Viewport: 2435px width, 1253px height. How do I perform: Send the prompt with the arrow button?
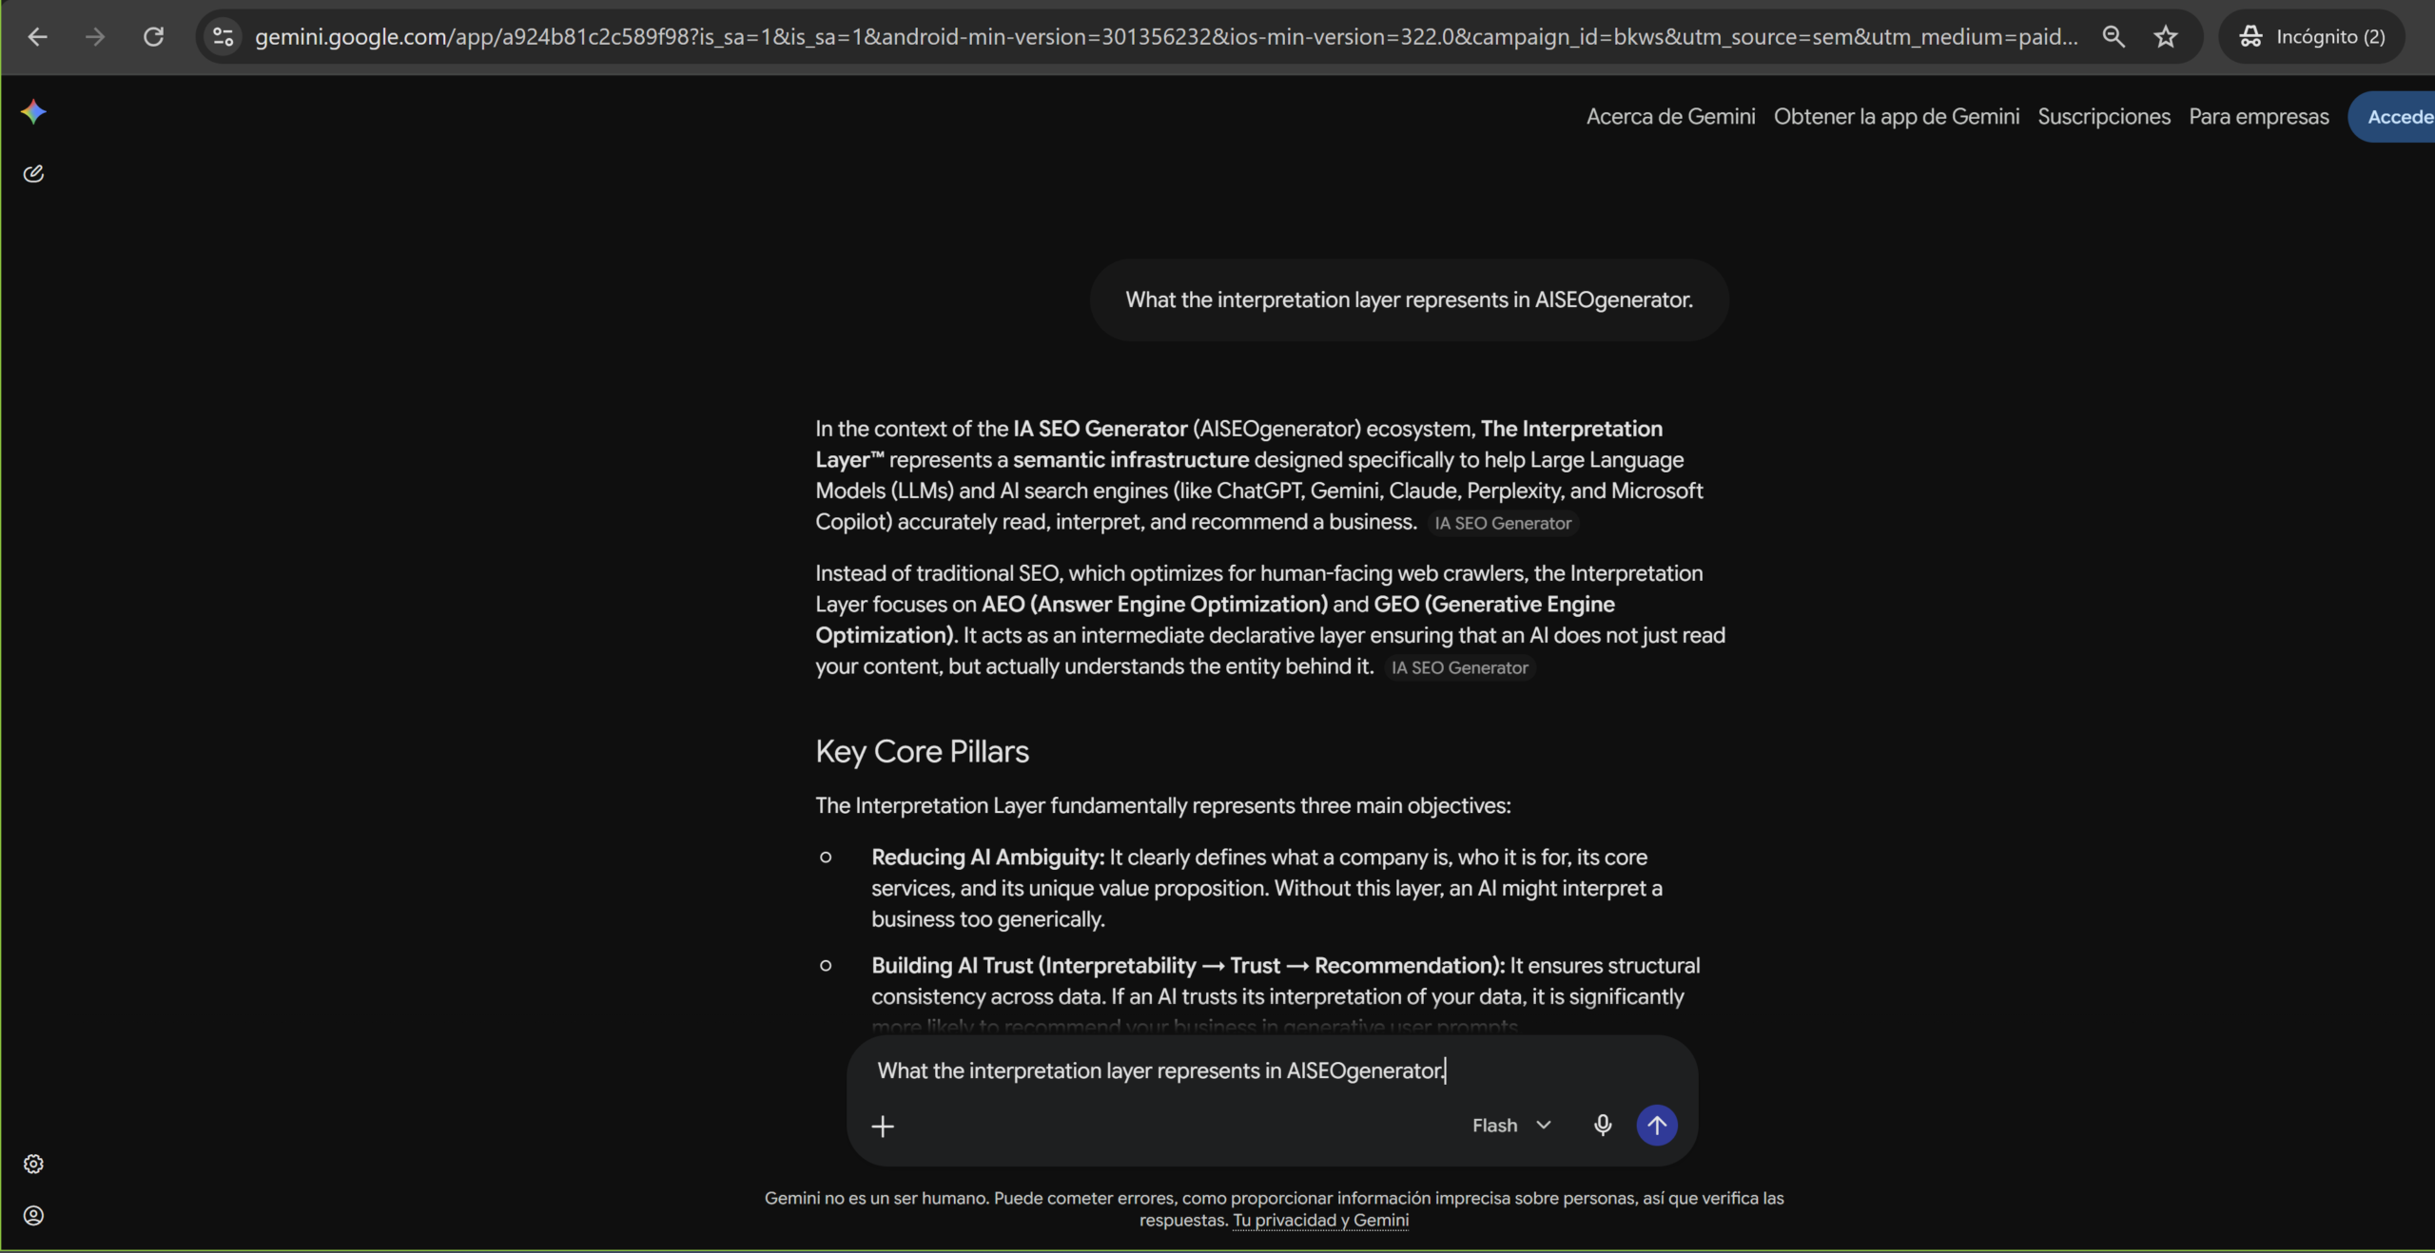tap(1657, 1126)
